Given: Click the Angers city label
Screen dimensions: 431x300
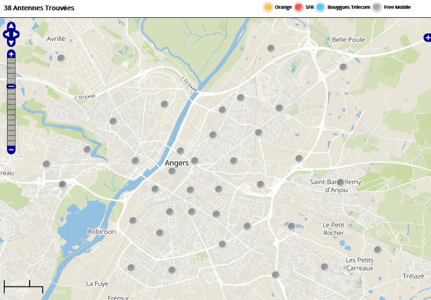Looking at the screenshot, I should click(x=177, y=163).
